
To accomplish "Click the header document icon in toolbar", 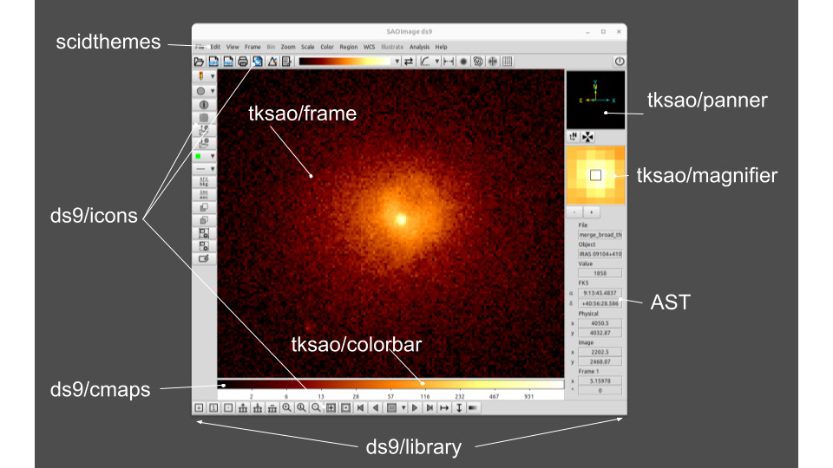I will [286, 62].
